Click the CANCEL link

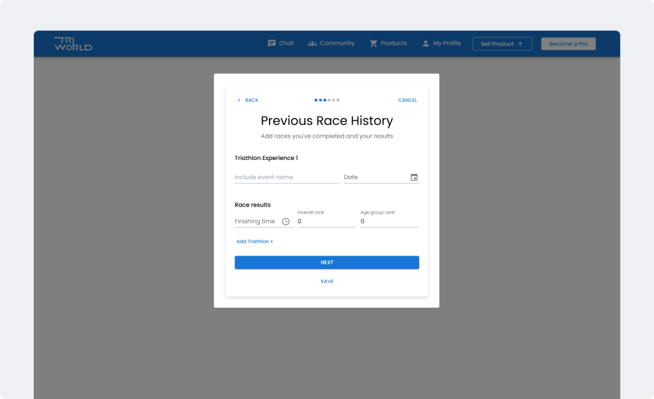(407, 100)
